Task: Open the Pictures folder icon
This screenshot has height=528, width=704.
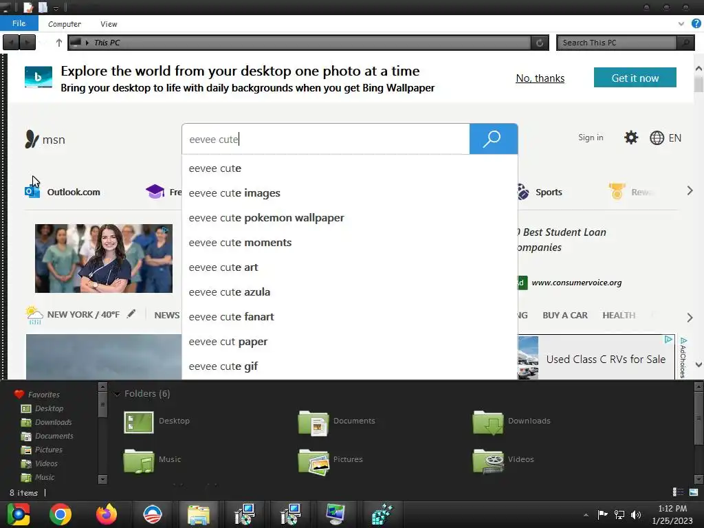Action: point(313,462)
